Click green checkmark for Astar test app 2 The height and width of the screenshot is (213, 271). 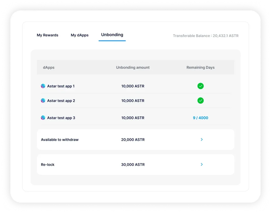201,101
